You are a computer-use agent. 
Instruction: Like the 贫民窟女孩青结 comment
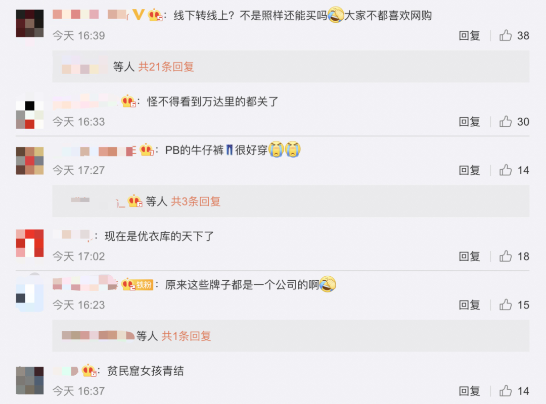pos(505,391)
